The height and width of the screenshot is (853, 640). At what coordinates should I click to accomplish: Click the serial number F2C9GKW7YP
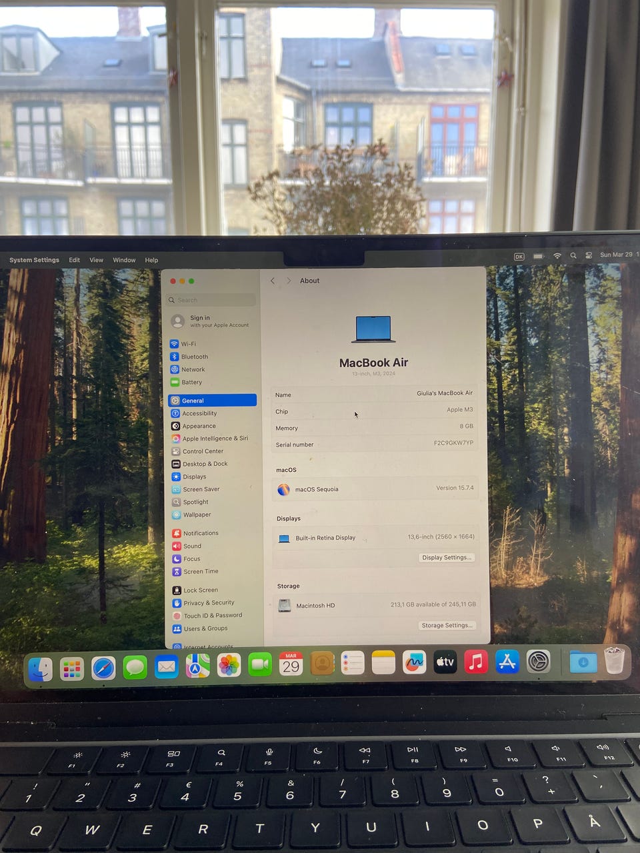click(453, 442)
